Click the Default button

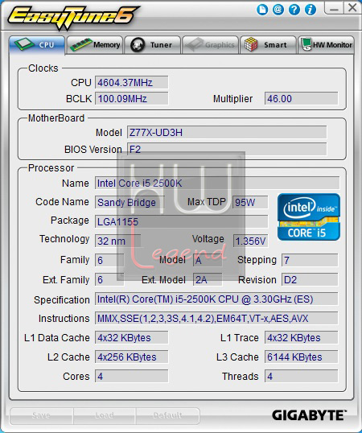(167, 415)
